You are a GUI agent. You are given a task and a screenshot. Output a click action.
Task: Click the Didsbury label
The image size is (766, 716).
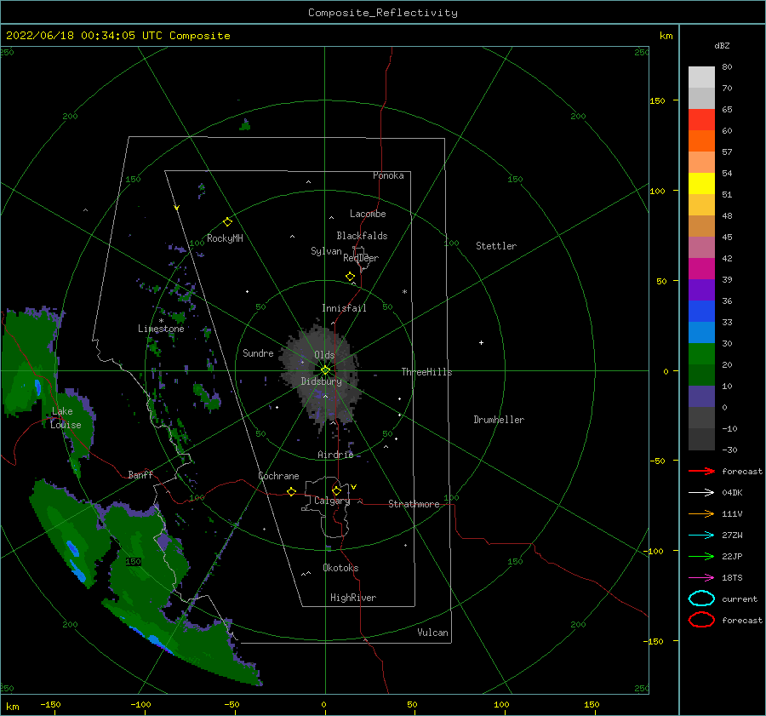click(x=322, y=381)
